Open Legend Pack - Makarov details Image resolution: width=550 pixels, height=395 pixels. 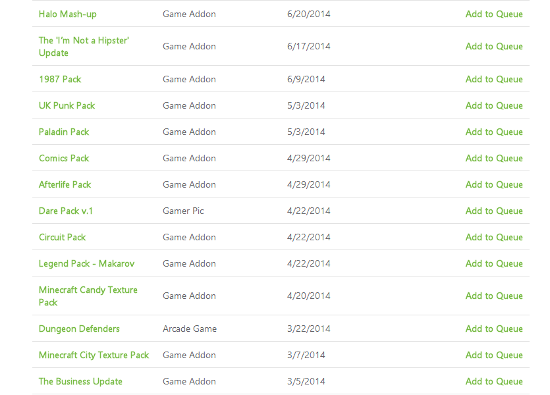coord(86,263)
